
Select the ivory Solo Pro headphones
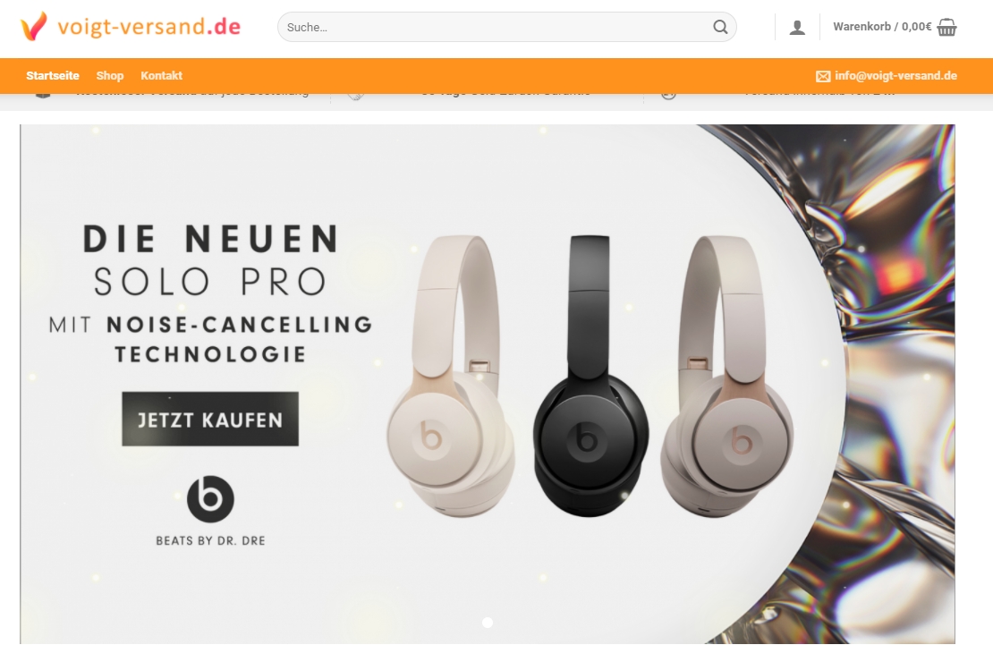(x=451, y=376)
